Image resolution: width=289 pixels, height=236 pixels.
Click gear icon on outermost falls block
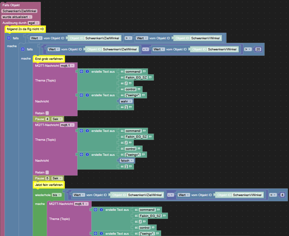click(x=9, y=38)
